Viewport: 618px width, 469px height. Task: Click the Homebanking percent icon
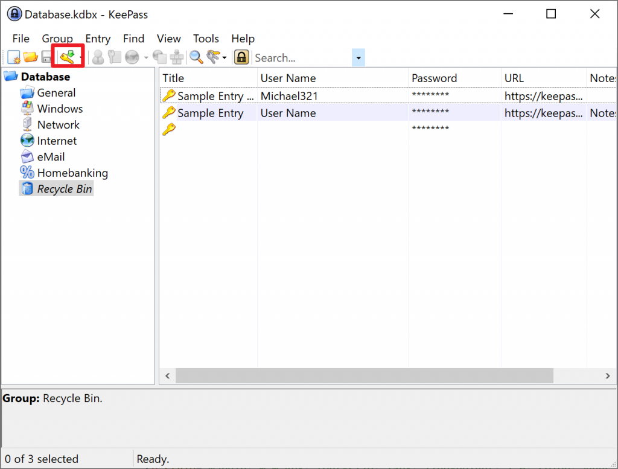tap(27, 173)
